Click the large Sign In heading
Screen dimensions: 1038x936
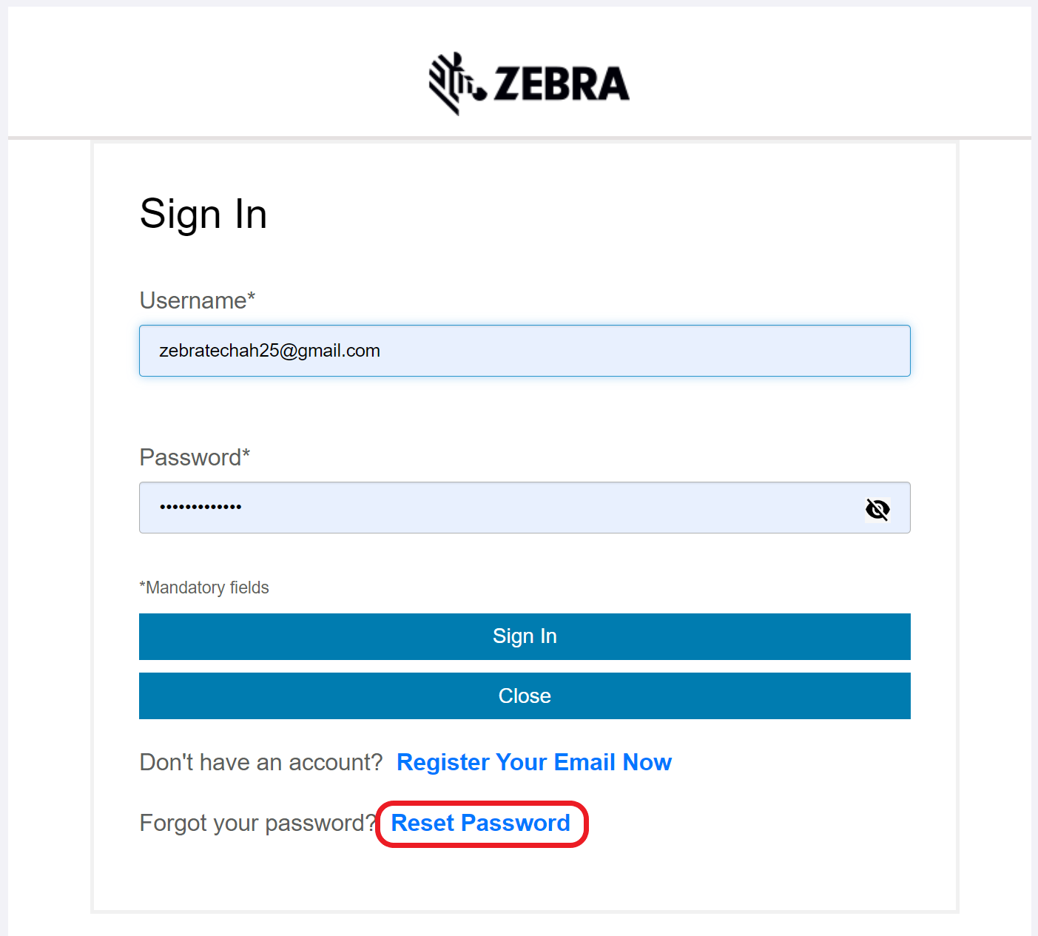pos(203,215)
